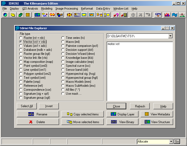Select All files (*.*) option
Viewport: 187px width, 146px height.
coord(71,90)
